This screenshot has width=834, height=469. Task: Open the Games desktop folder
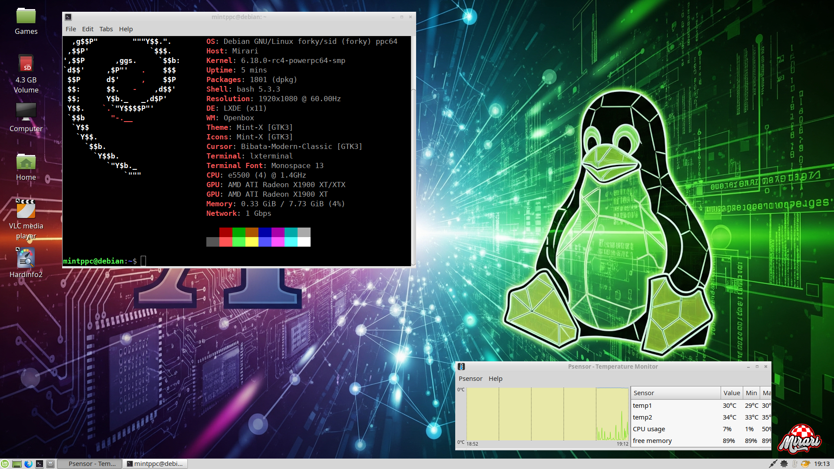tap(26, 17)
